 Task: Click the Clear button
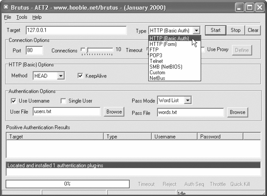253,30
